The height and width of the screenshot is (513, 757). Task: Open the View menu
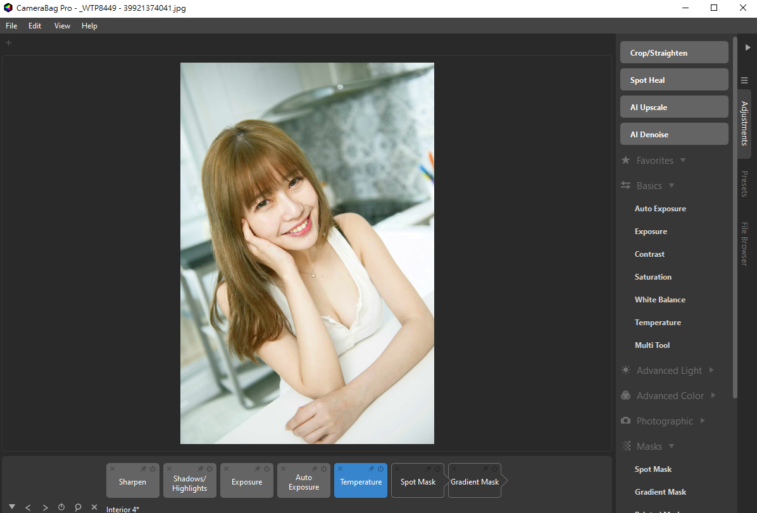pyautogui.click(x=62, y=26)
